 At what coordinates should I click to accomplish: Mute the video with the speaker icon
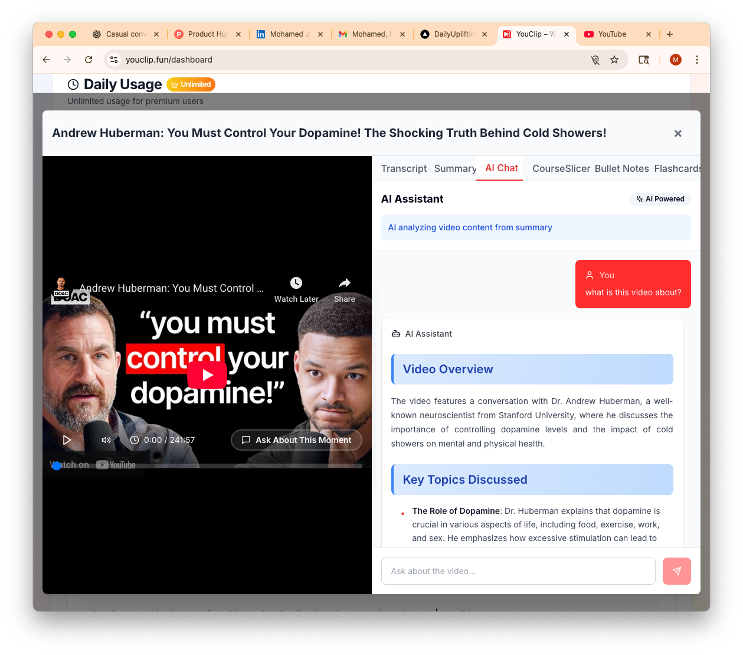(106, 440)
